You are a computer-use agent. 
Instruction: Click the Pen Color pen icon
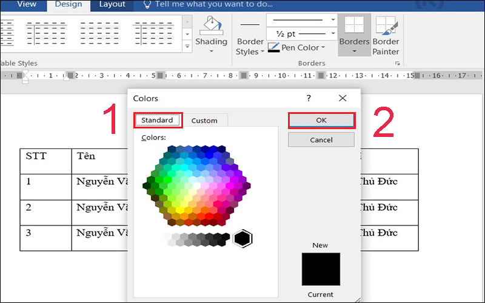pos(273,47)
